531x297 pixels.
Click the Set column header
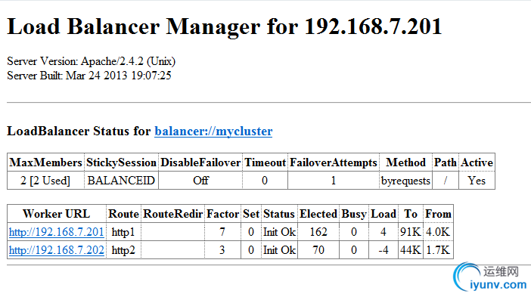(x=251, y=214)
